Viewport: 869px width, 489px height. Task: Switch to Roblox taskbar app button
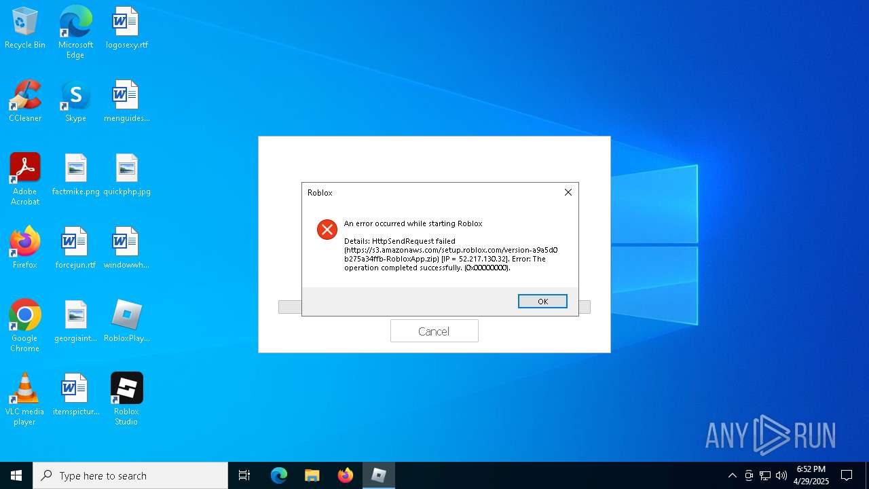point(379,475)
